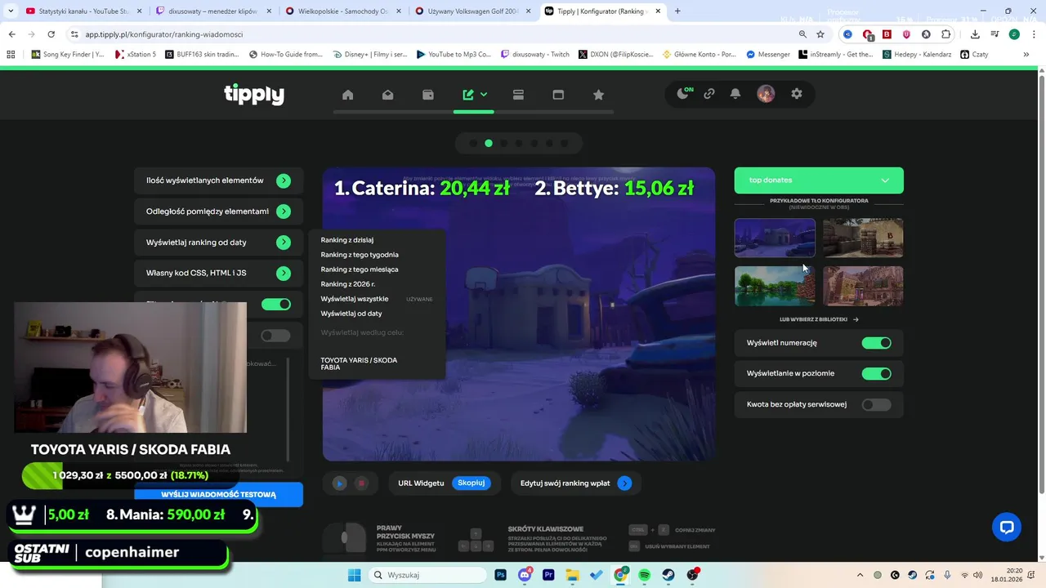Viewport: 1046px width, 588px height.
Task: Open the support chat bubble
Action: click(1007, 527)
